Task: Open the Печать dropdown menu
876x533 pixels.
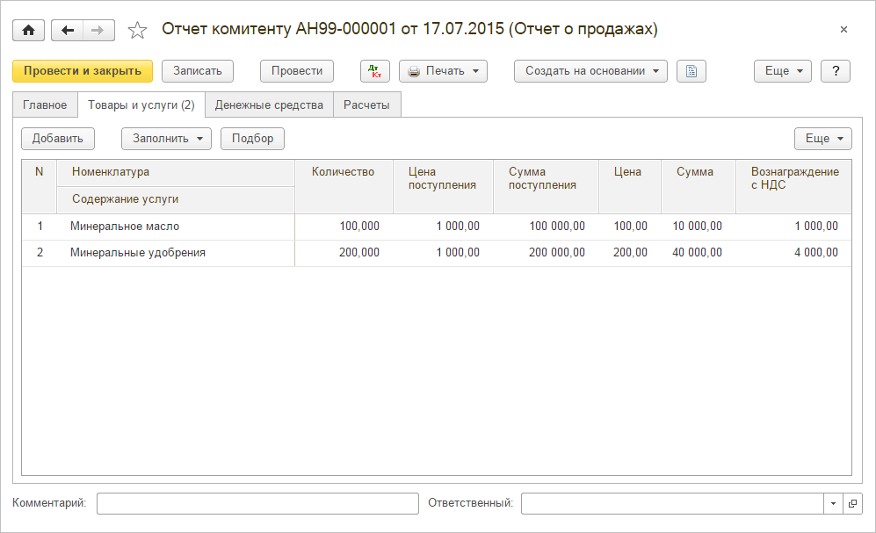Action: click(x=443, y=71)
